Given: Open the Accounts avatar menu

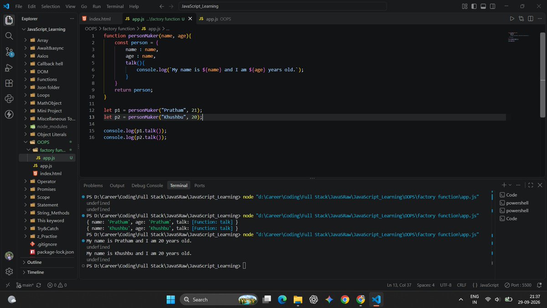Looking at the screenshot, I should tap(9, 256).
